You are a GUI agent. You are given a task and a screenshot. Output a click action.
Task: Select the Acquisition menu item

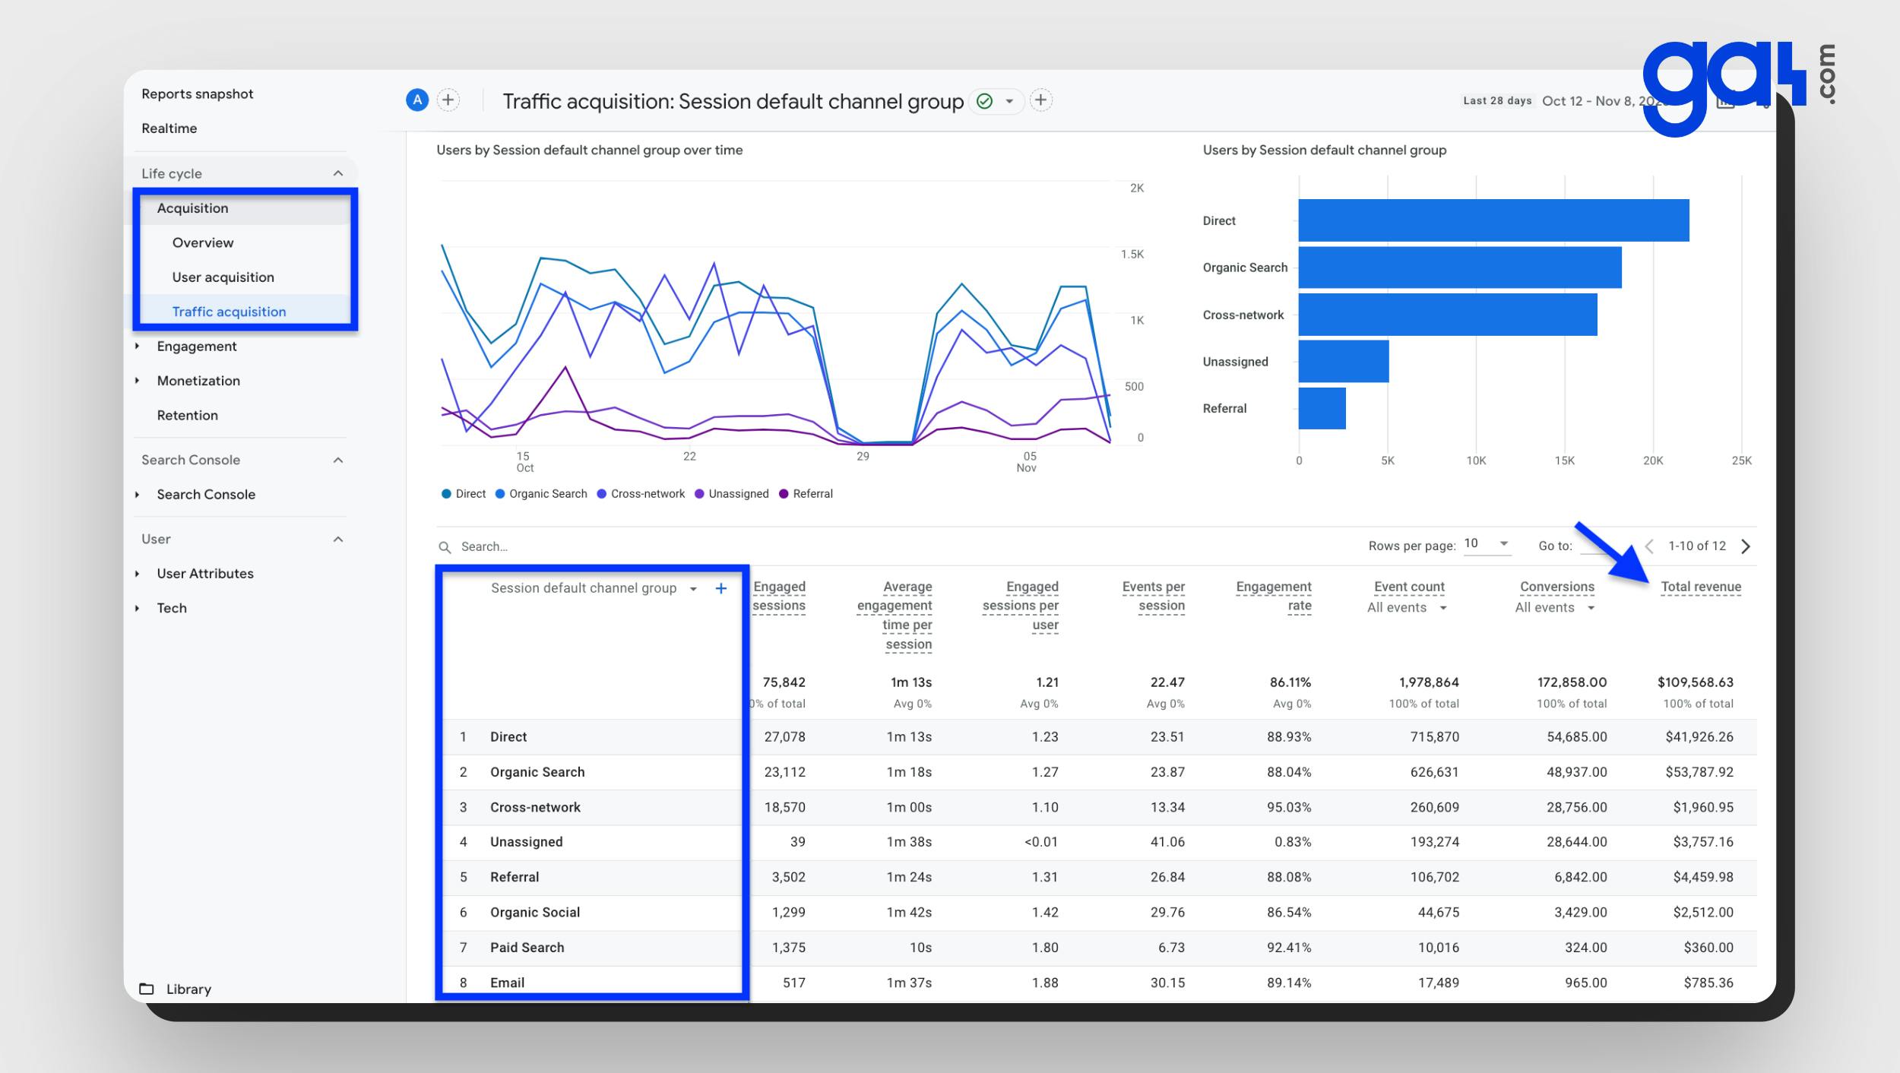pyautogui.click(x=192, y=208)
